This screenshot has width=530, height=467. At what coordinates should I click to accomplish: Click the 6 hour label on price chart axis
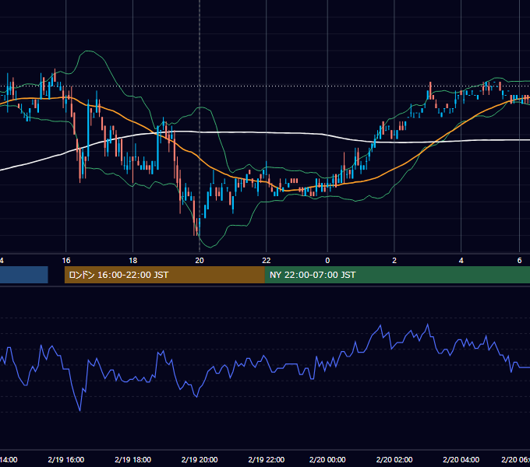(x=519, y=261)
